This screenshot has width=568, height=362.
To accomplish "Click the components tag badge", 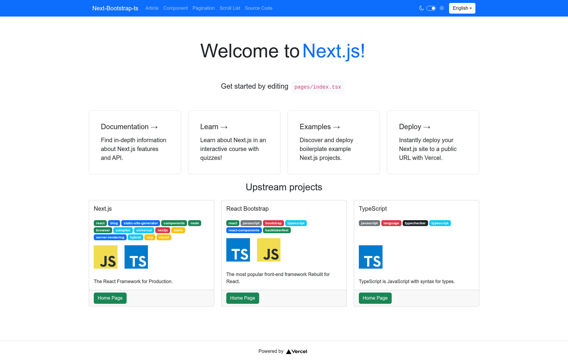I will (174, 223).
